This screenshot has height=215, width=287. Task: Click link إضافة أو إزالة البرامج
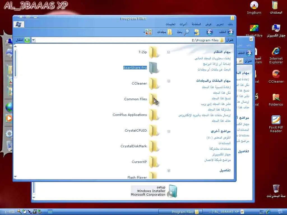(217, 64)
